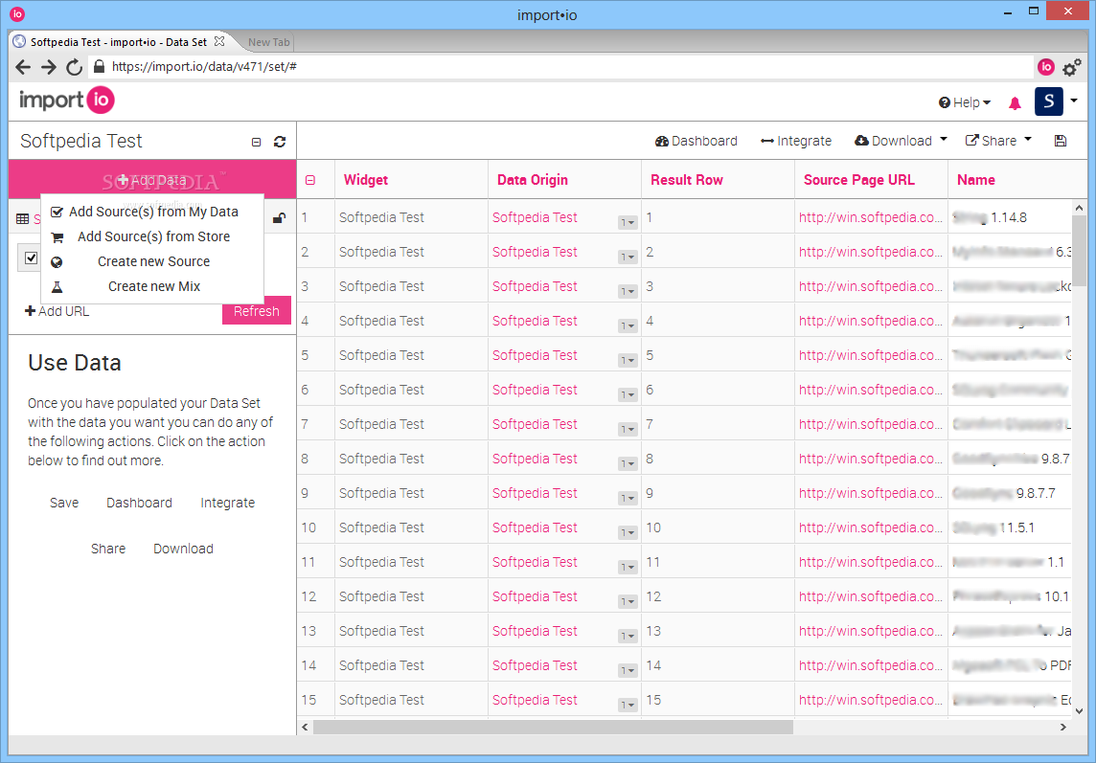Click Save link under Use Data

(x=64, y=503)
